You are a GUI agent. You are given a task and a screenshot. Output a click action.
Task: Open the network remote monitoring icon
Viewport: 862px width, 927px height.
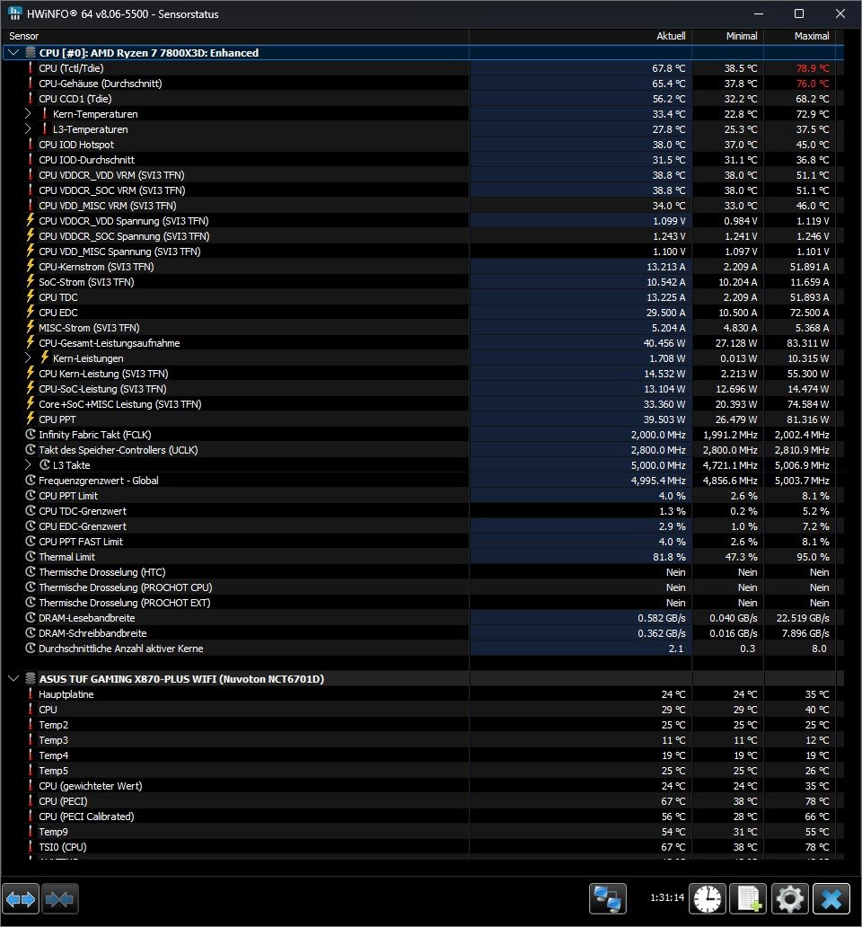(607, 899)
